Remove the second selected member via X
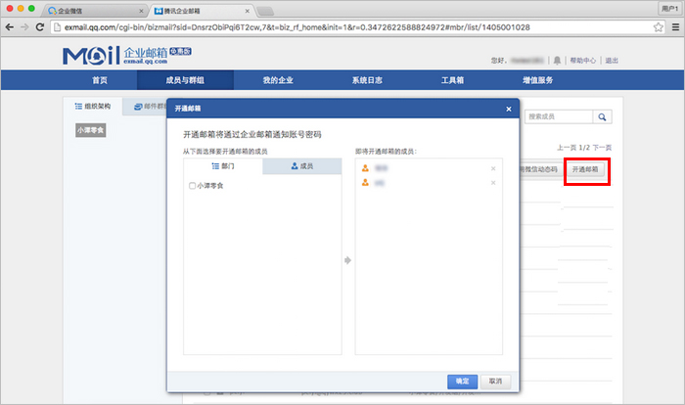685x405 pixels. pyautogui.click(x=493, y=183)
